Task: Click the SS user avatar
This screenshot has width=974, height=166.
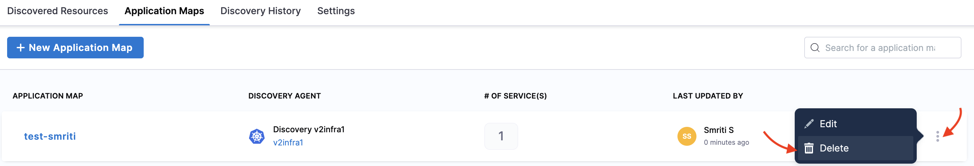Action: tap(687, 136)
